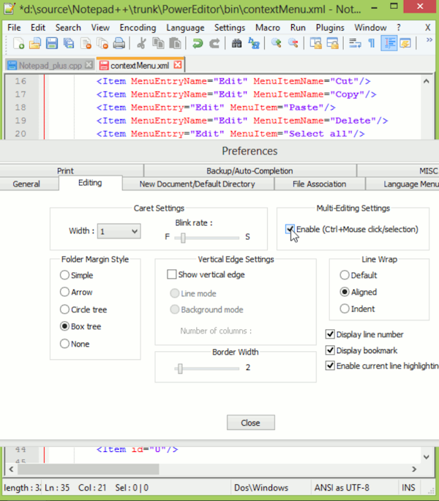Close the Notepad_plus.cpp tab with its X
439x501 pixels.
pyautogui.click(x=89, y=65)
